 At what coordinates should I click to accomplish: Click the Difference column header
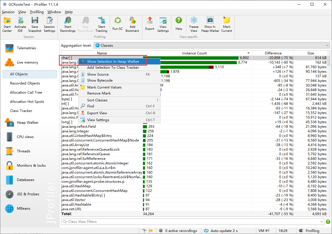[x=273, y=53]
